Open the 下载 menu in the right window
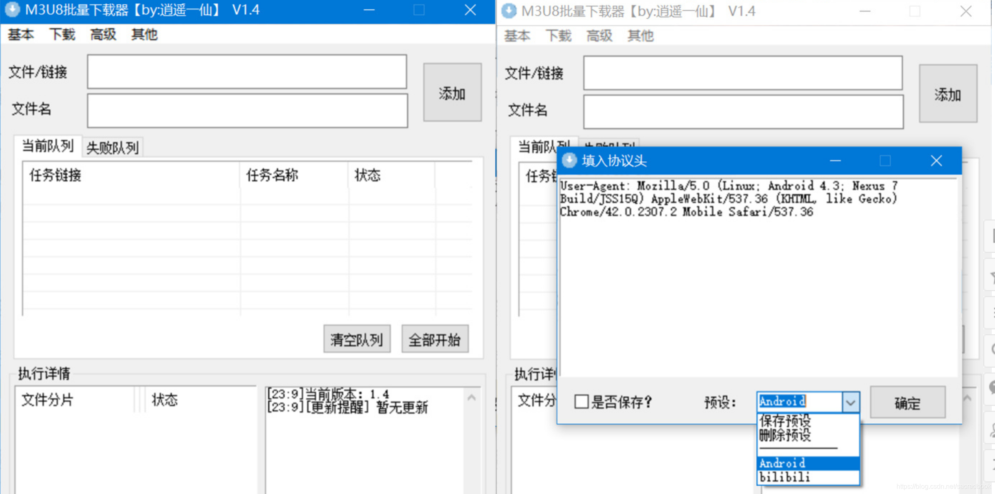This screenshot has height=494, width=995. click(x=559, y=36)
